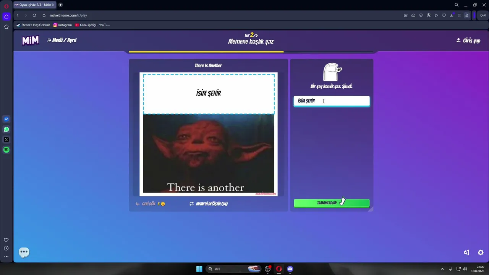Open the downloads icon in the toolbar

pos(452,15)
